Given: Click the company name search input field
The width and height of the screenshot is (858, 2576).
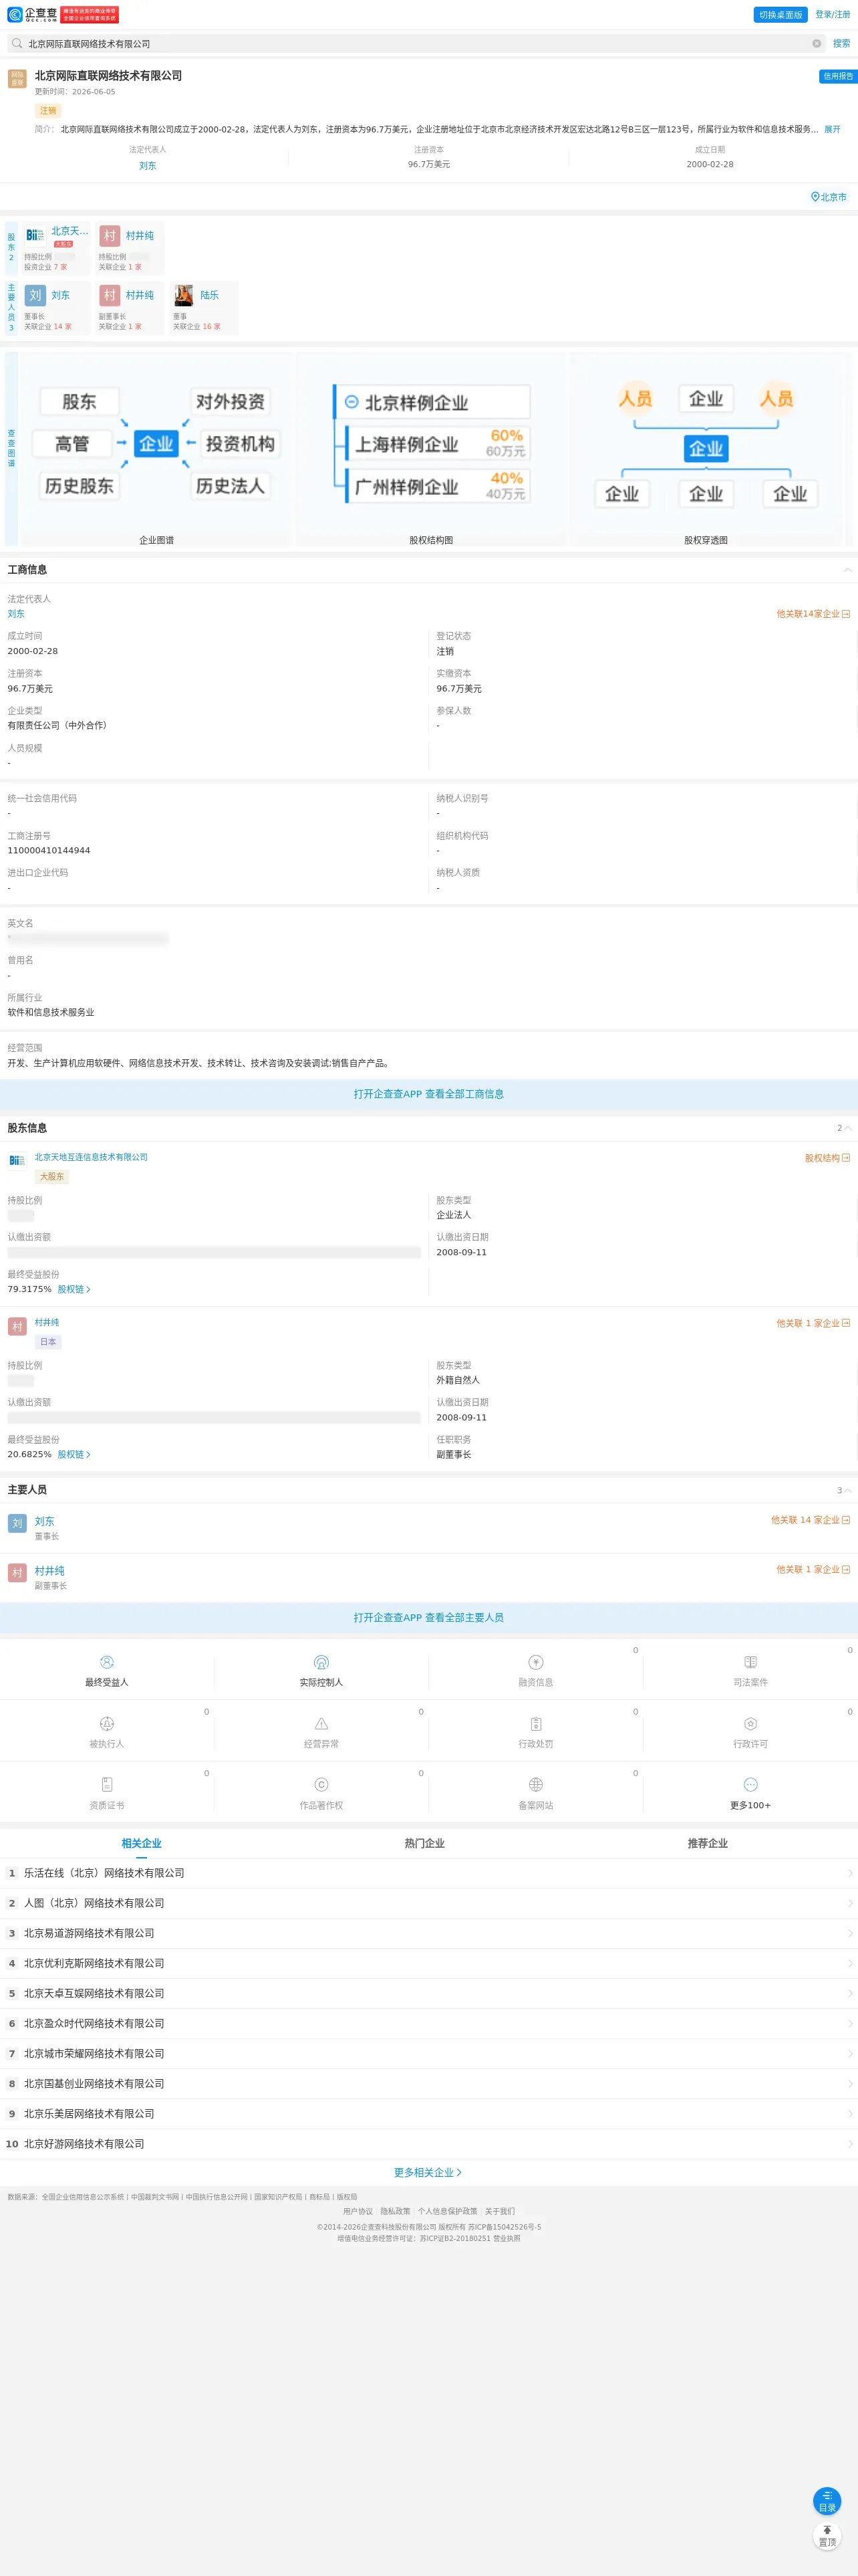Looking at the screenshot, I should [x=416, y=44].
